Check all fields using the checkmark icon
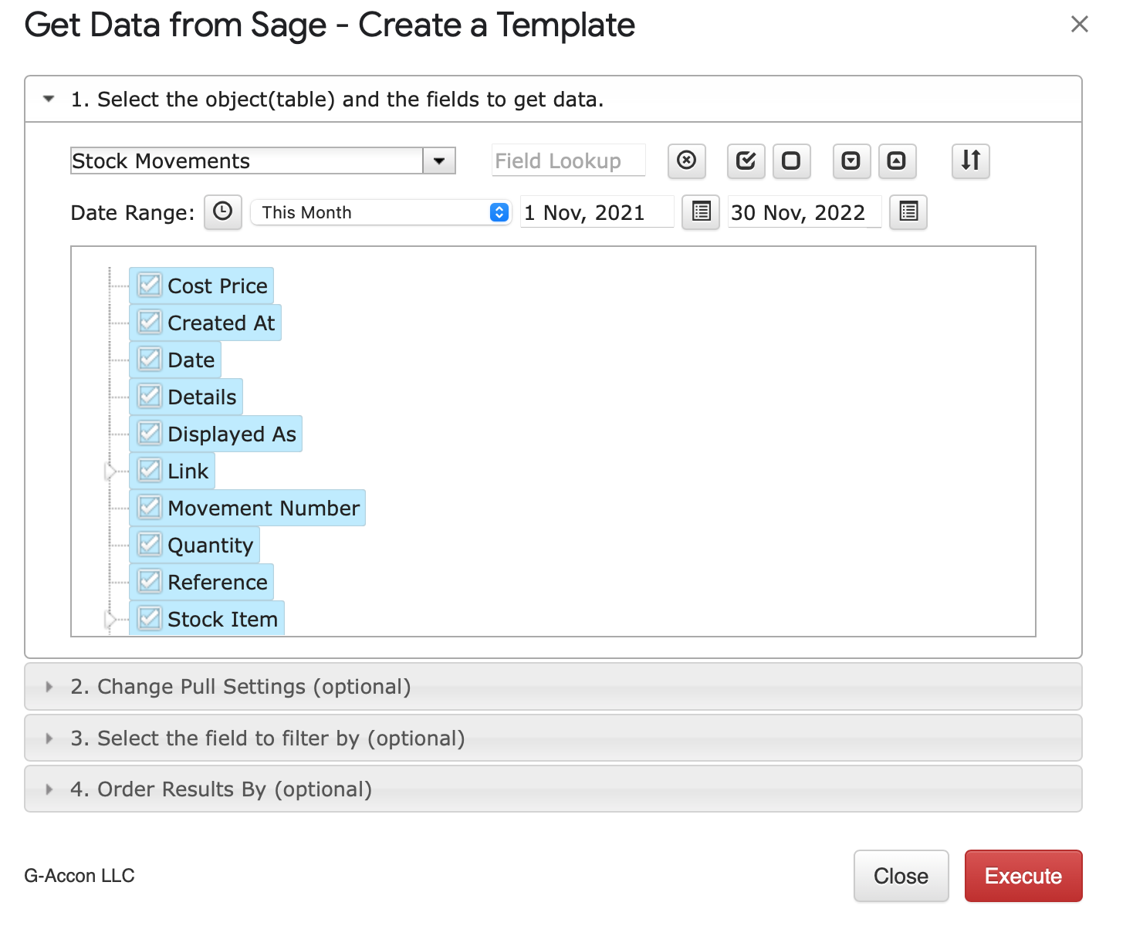1133x926 pixels. [x=746, y=161]
